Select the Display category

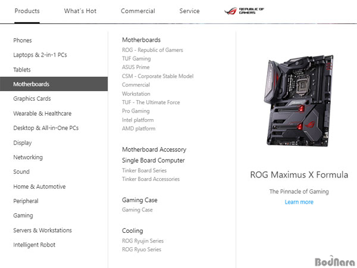23,143
